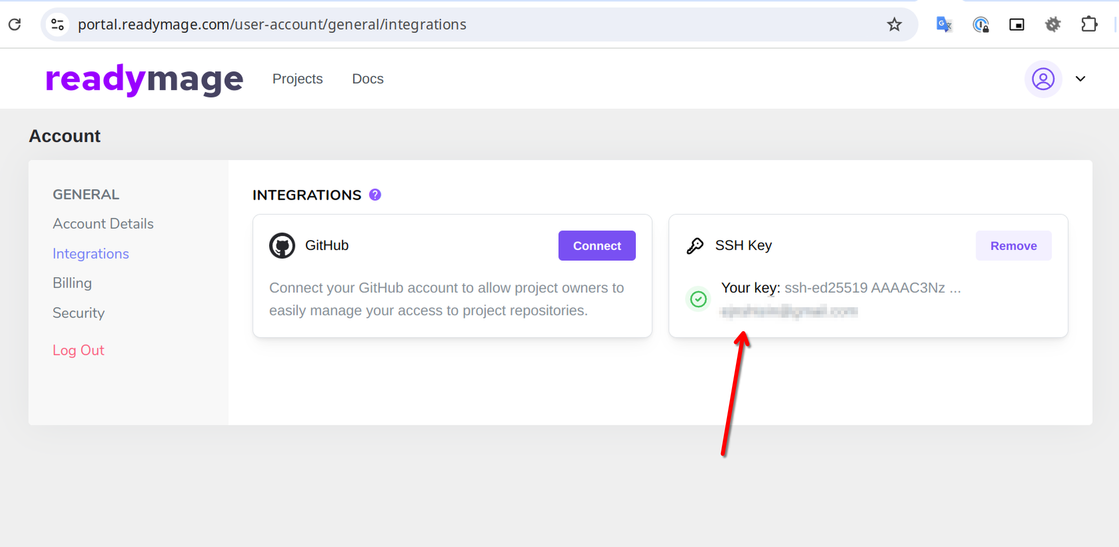The image size is (1119, 547).
Task: Go to Account Details section
Action: [x=103, y=224]
